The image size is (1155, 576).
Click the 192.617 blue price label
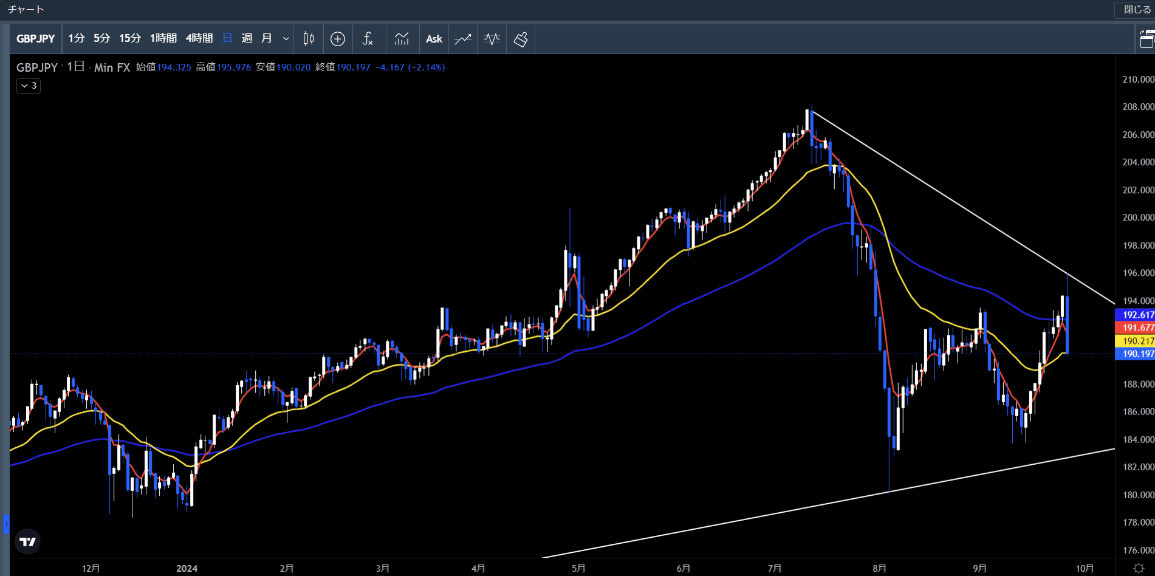(x=1136, y=315)
